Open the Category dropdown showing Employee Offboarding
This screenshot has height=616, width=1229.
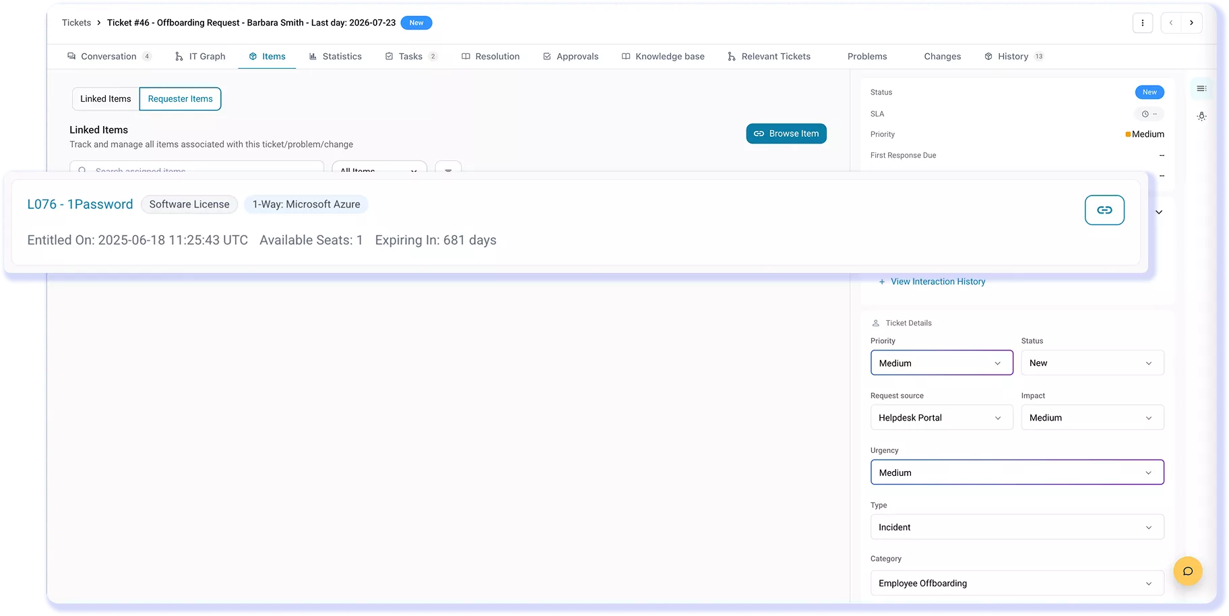(1017, 583)
